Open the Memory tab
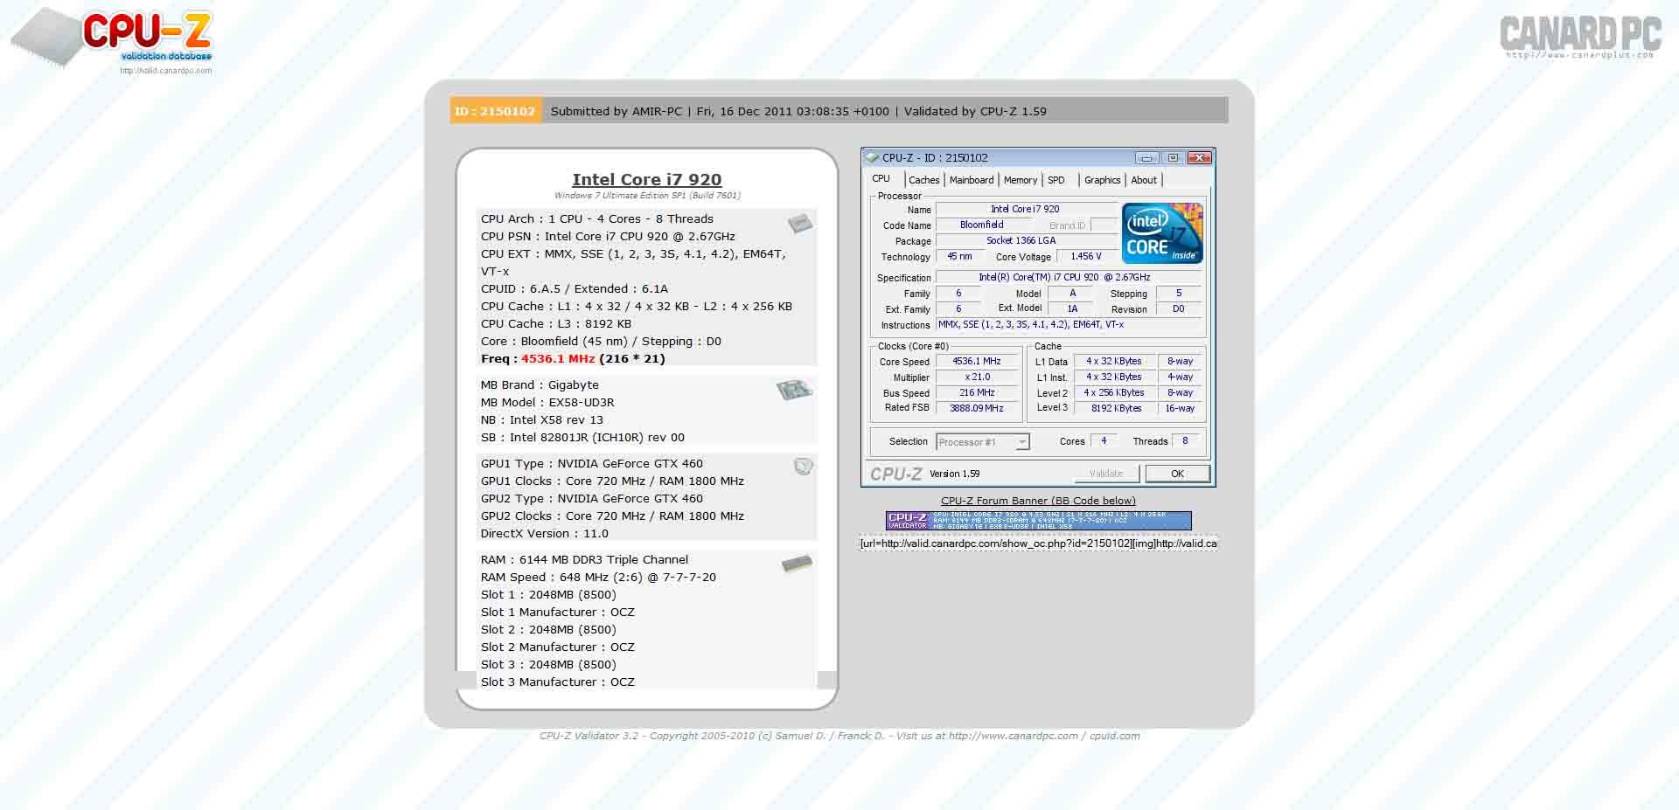The width and height of the screenshot is (1679, 810). coord(1020,180)
